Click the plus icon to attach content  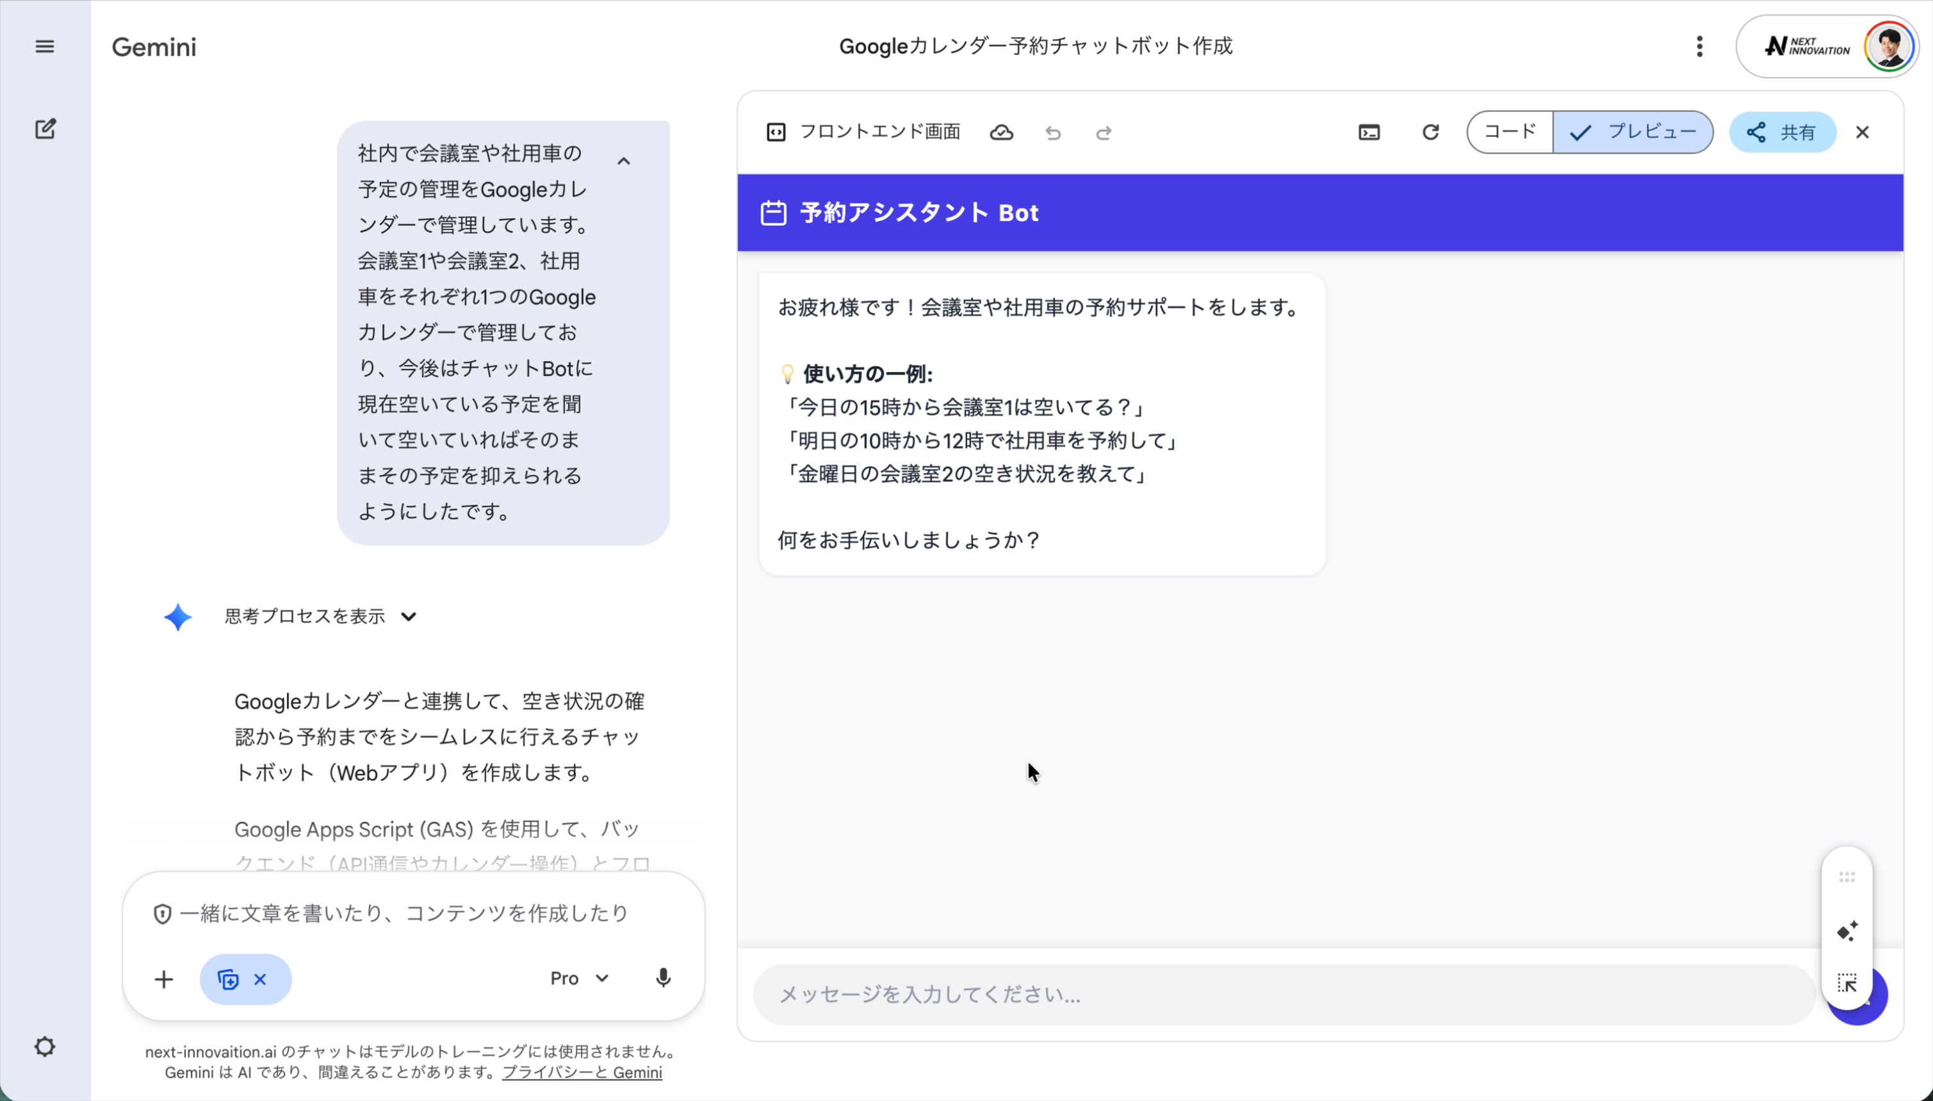point(163,979)
